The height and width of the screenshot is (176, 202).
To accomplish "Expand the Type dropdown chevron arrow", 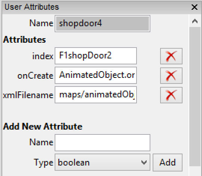I will [x=144, y=163].
